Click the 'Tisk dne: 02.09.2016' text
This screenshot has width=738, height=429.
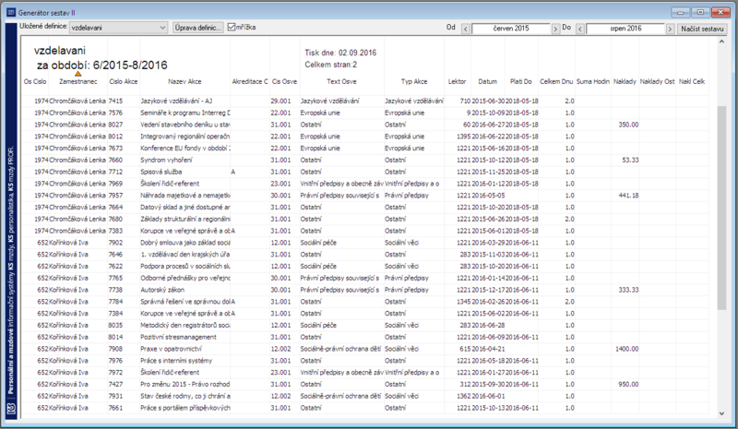tap(340, 53)
